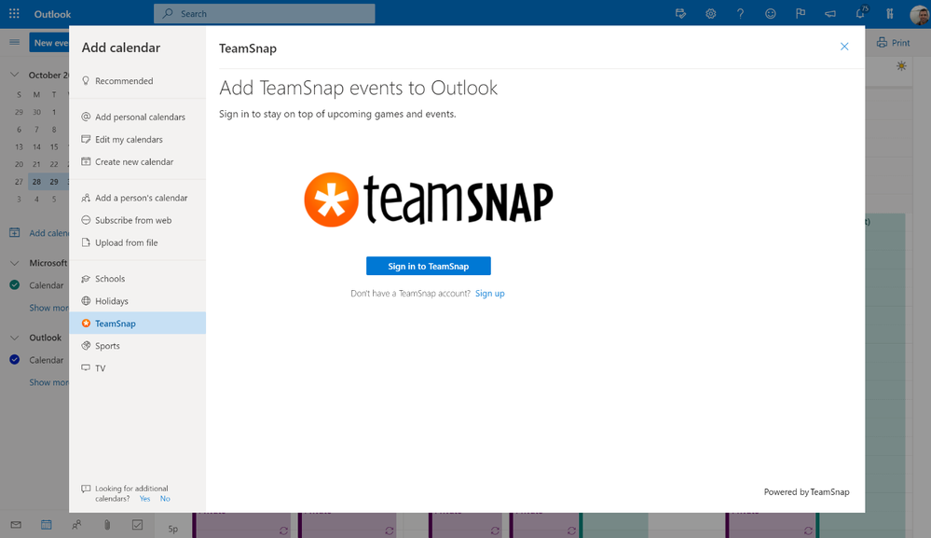Click Show more under Microsoft group
This screenshot has height=538, width=931.
pos(49,308)
